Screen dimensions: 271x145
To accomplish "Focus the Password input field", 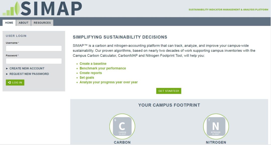I will [34, 61].
